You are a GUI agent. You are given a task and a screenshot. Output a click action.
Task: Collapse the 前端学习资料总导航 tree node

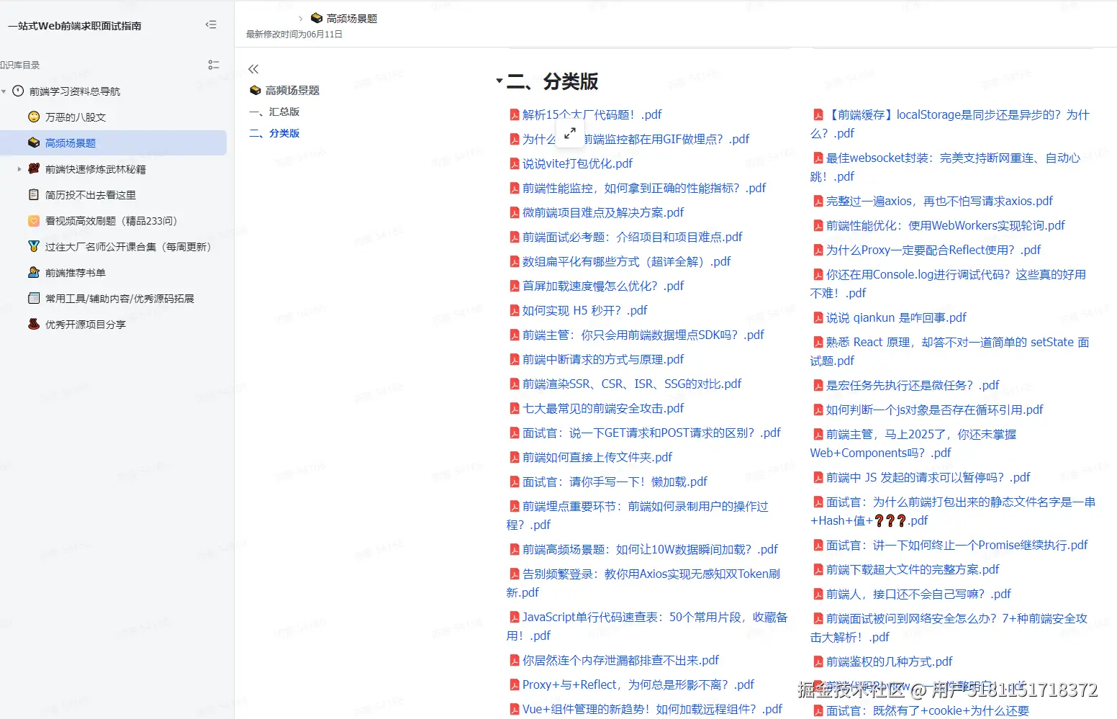tap(5, 91)
